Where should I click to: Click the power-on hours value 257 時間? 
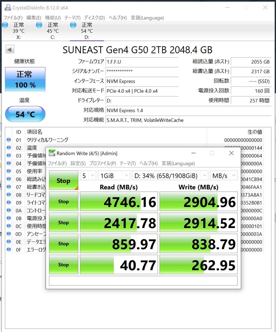tap(251, 101)
